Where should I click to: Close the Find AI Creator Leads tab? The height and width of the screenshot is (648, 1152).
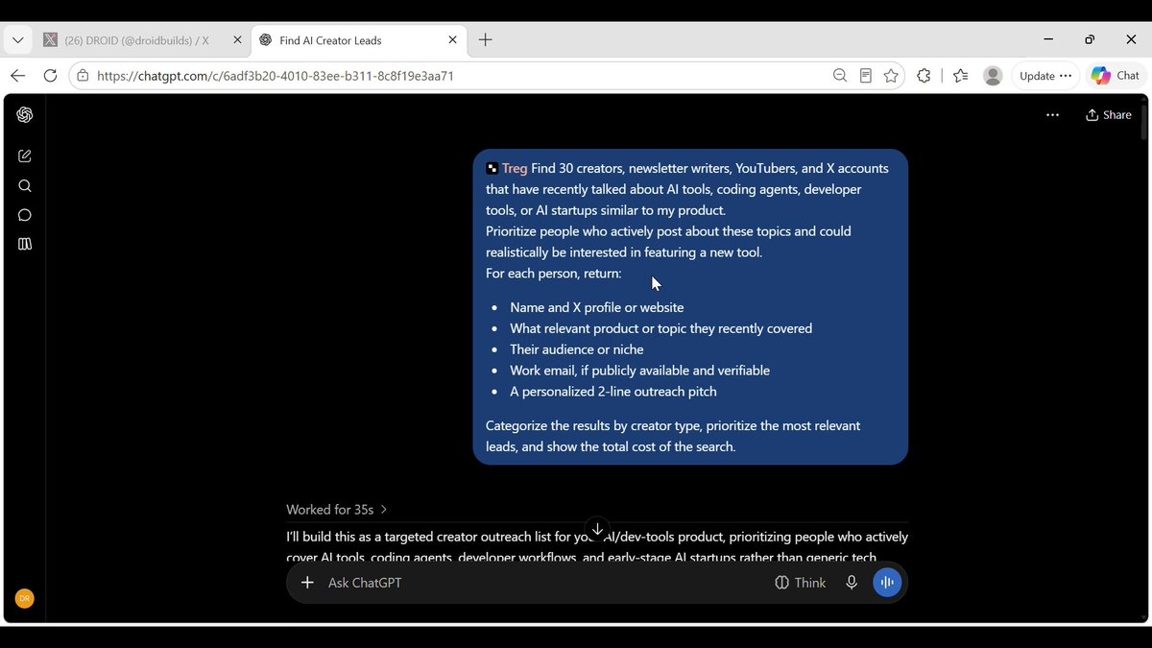pyautogui.click(x=453, y=40)
